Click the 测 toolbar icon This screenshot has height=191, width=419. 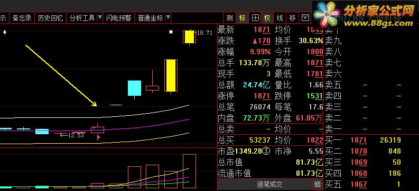tap(229, 18)
